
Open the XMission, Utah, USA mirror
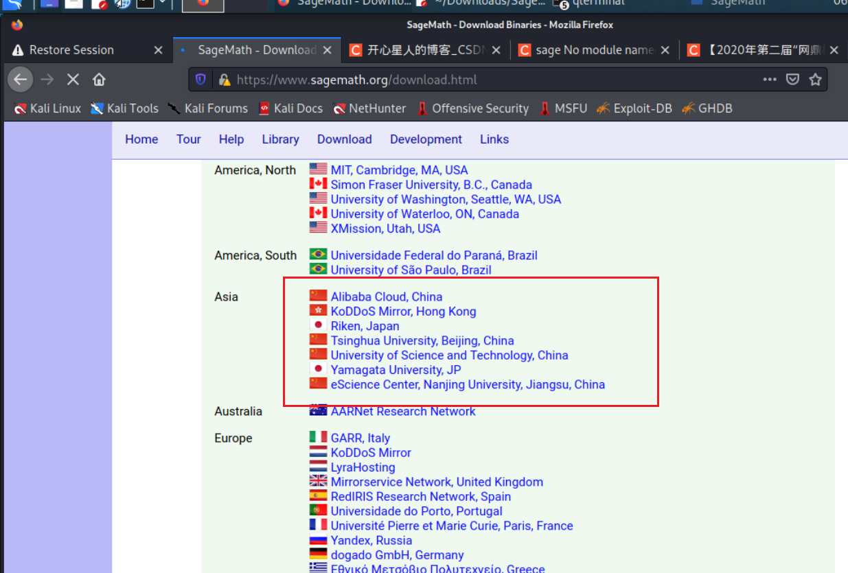[386, 229]
